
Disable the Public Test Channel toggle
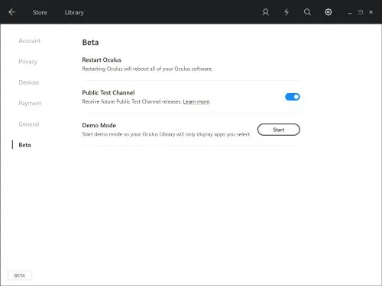(293, 97)
